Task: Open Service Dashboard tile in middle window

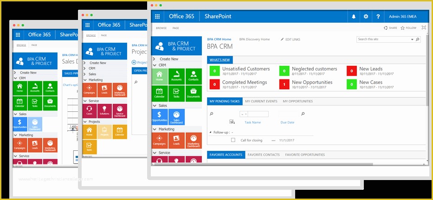Action: (x=120, y=111)
